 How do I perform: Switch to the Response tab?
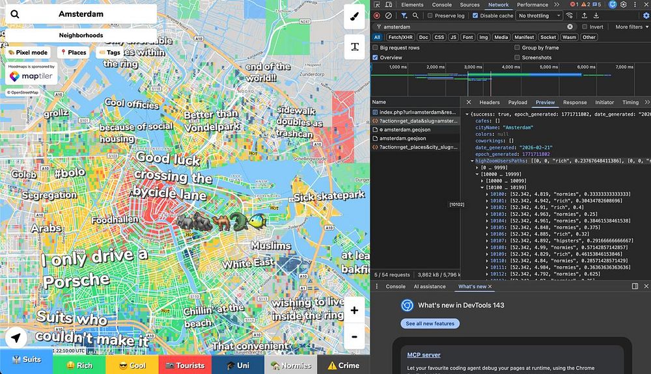(574, 102)
